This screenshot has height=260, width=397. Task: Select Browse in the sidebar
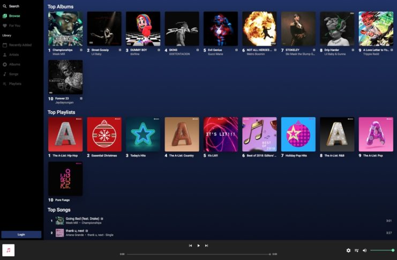pyautogui.click(x=14, y=16)
